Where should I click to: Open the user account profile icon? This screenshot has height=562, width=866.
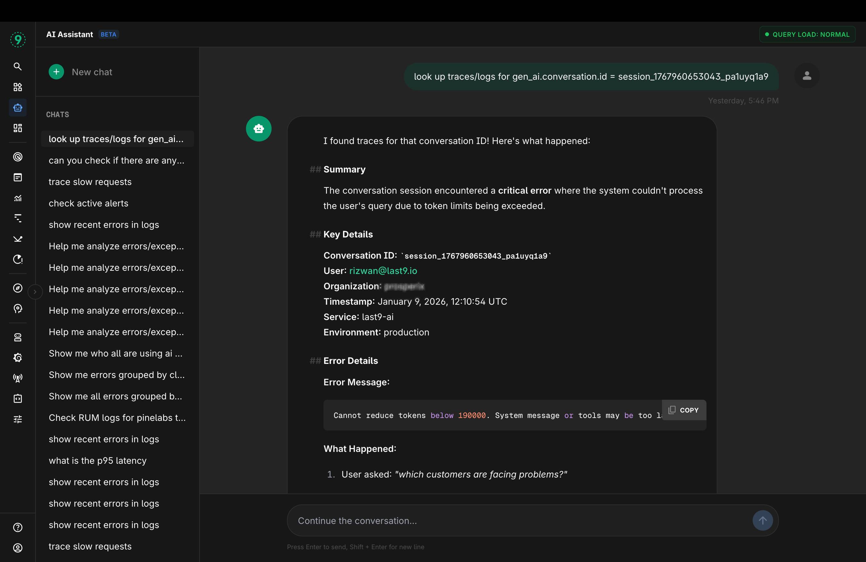coord(18,548)
